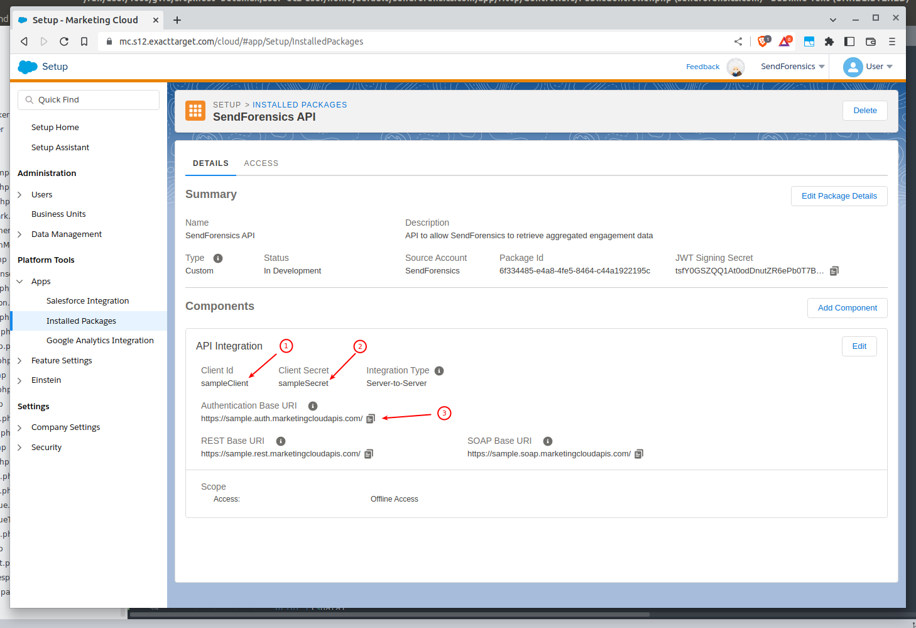Screen dimensions: 916x628
Task: Select Installed Packages in sidebar
Action: [x=89, y=321]
